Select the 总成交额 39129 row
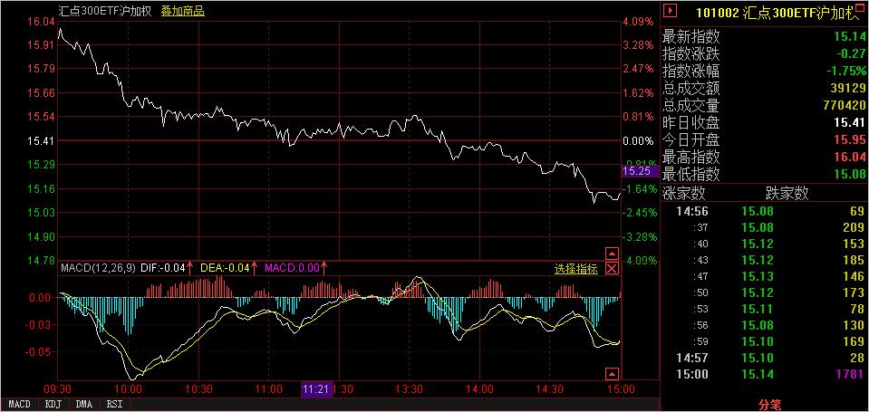The image size is (869, 412). click(x=764, y=88)
